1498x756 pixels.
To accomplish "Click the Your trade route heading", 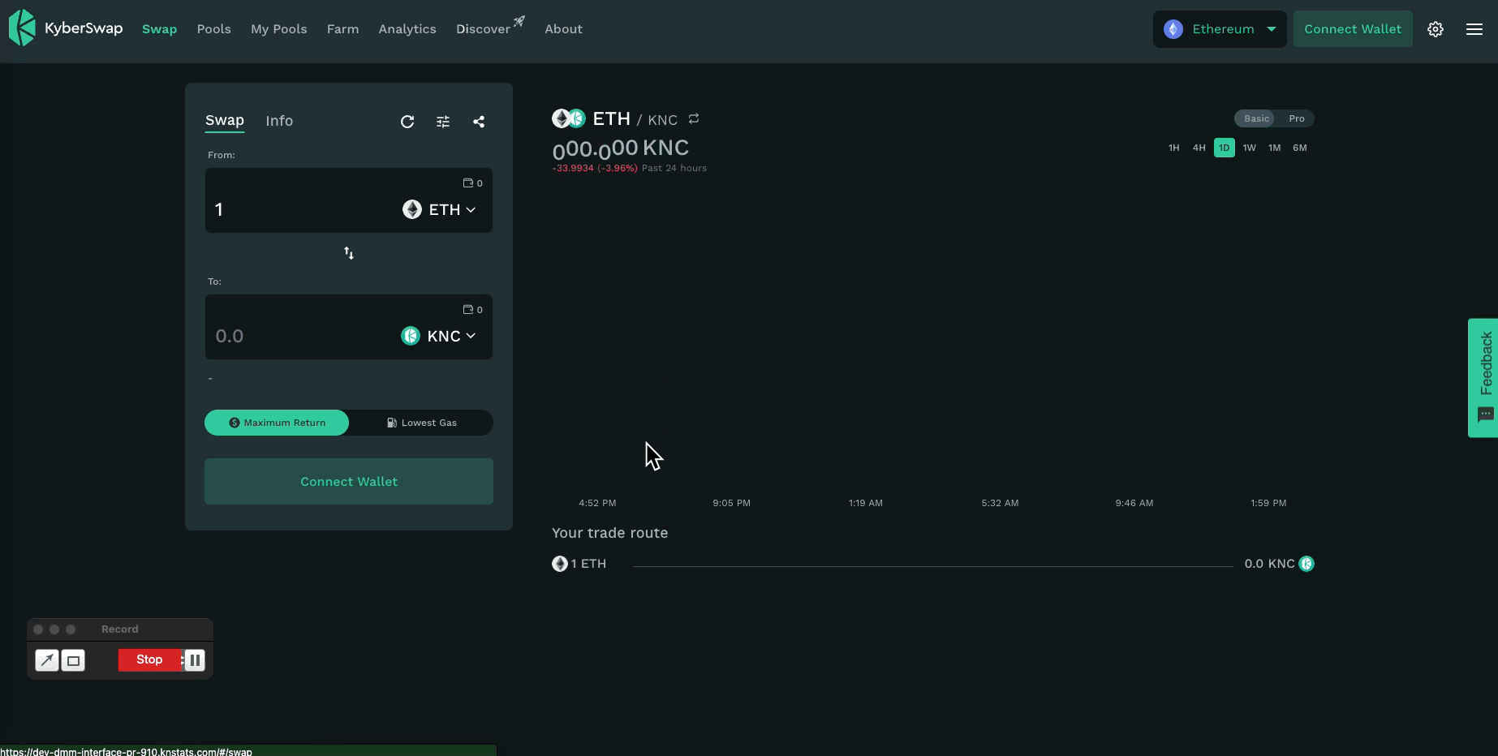I will (x=610, y=533).
